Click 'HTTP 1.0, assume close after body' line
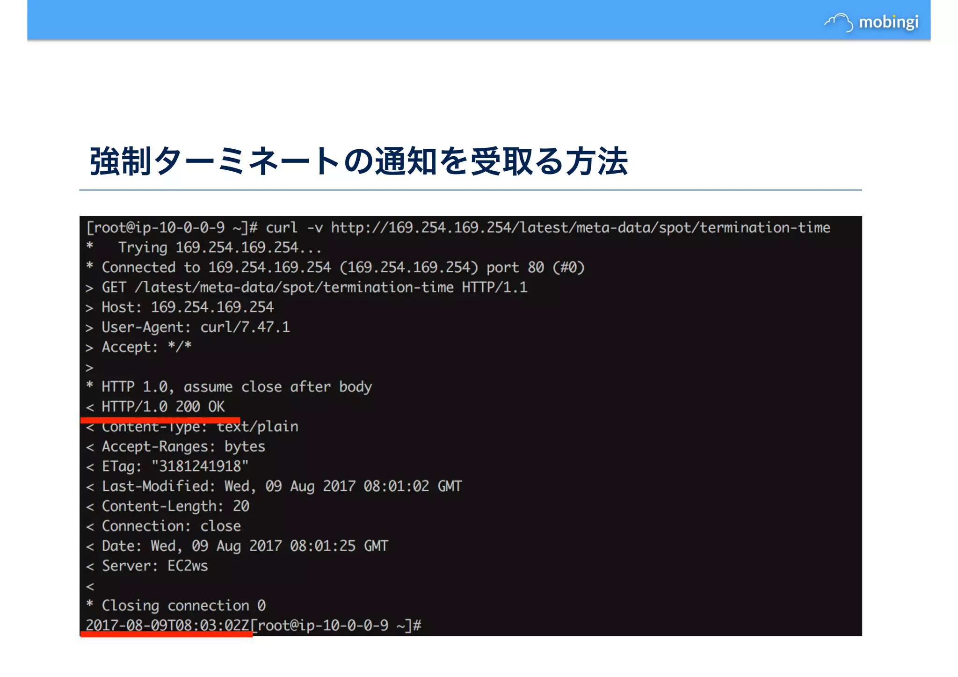This screenshot has width=958, height=677. tap(229, 387)
